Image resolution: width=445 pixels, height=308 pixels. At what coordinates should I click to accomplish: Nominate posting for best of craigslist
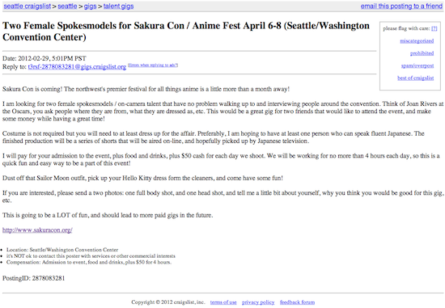point(416,78)
